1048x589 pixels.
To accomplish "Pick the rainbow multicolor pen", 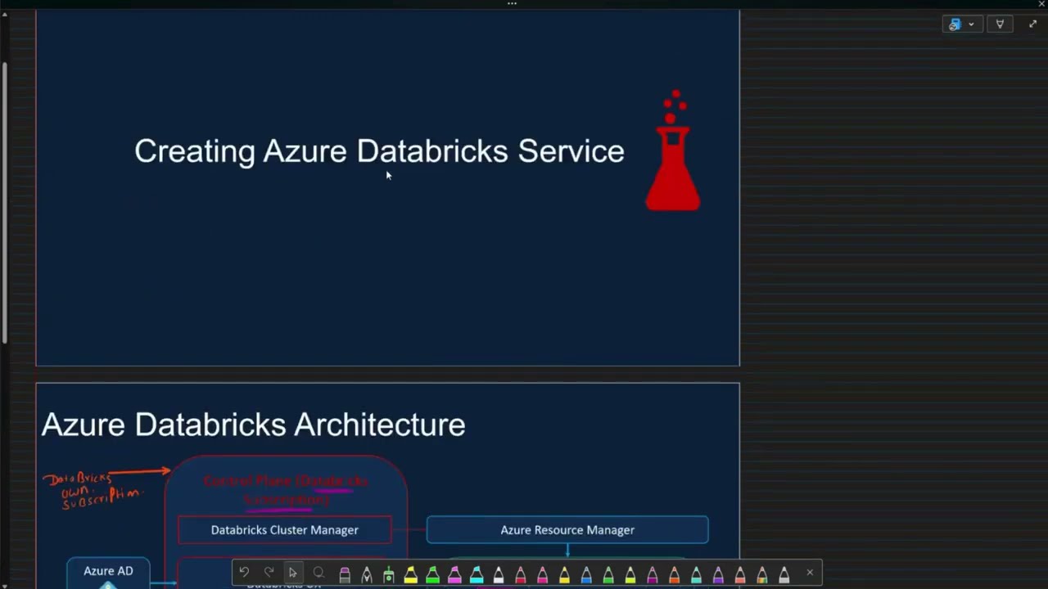I will click(762, 575).
